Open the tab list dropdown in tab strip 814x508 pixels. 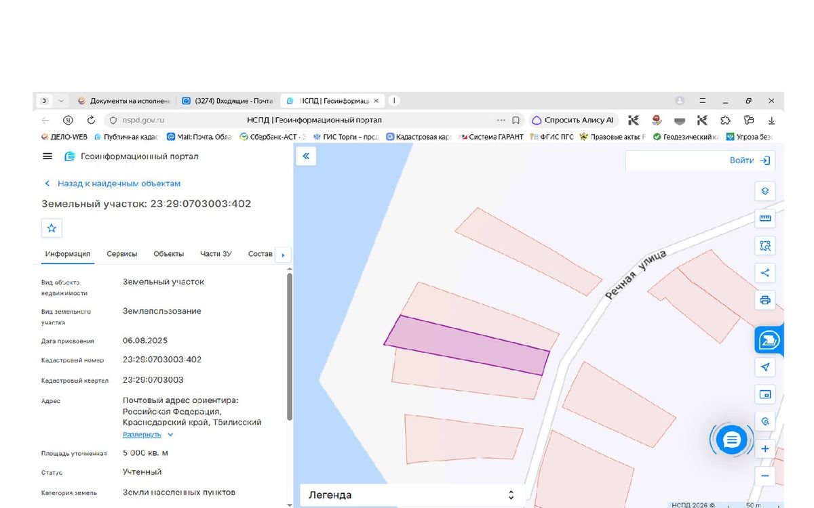coord(61,101)
